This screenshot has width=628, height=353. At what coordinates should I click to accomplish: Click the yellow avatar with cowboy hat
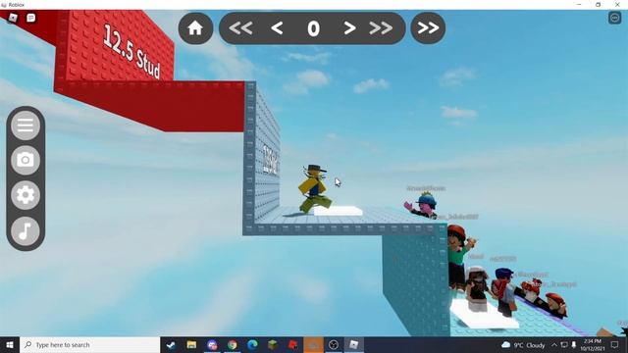pos(314,188)
